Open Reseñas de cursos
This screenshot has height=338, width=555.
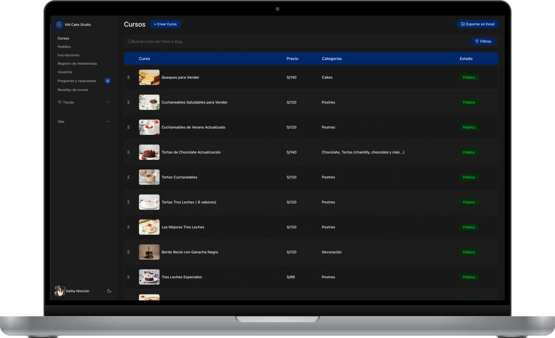tap(73, 90)
